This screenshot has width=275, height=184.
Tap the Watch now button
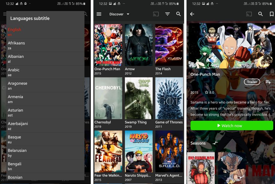(x=232, y=126)
